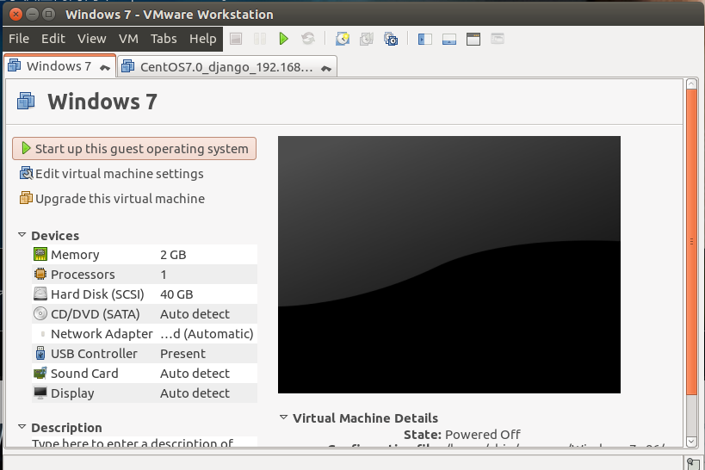Click the USB Controller device icon

tap(40, 354)
